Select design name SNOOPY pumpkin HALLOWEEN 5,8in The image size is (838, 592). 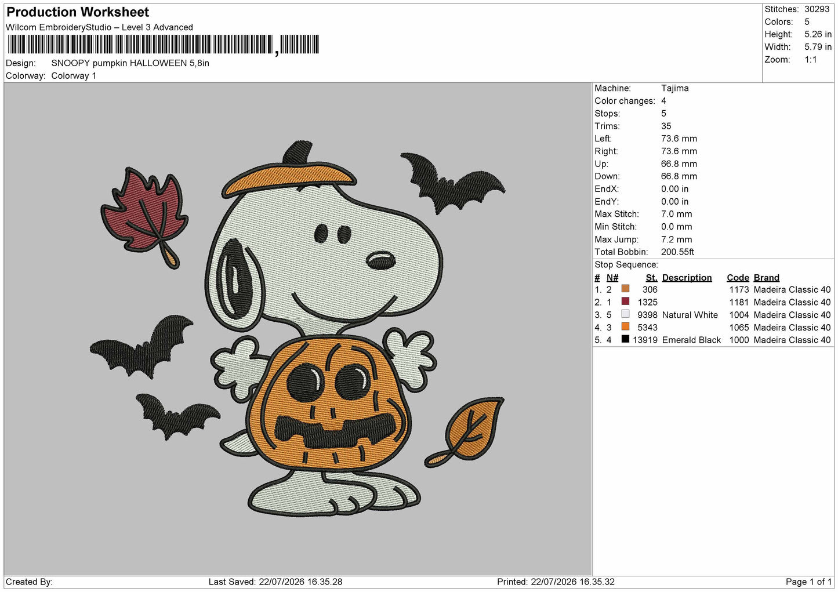tap(130, 63)
